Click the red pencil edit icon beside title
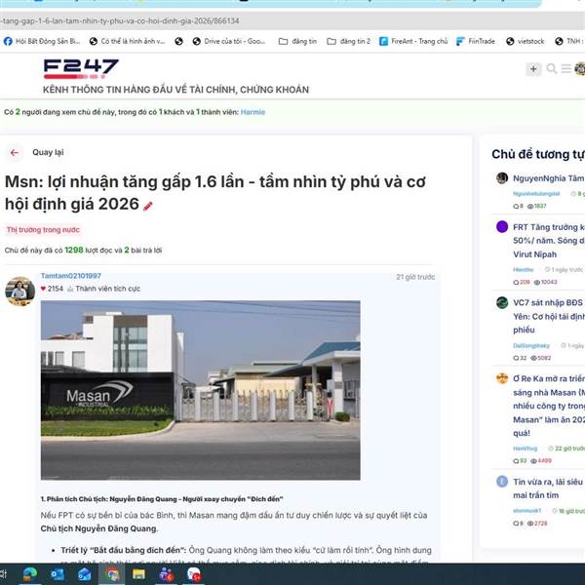 [148, 206]
